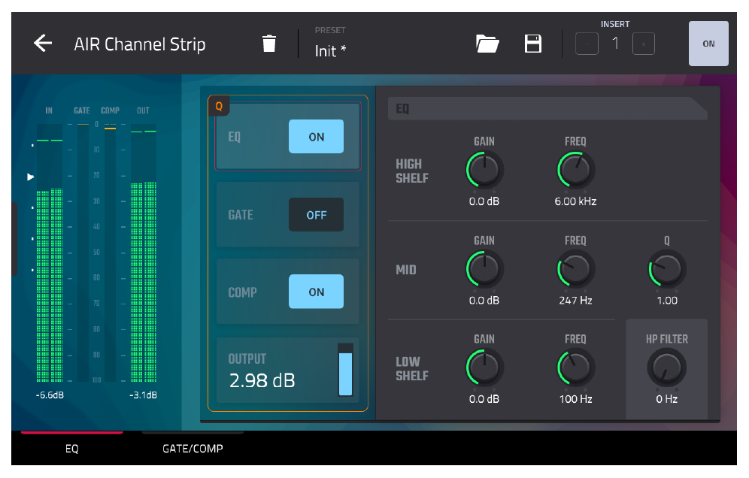Save the preset with the floppy disk icon

tap(532, 44)
